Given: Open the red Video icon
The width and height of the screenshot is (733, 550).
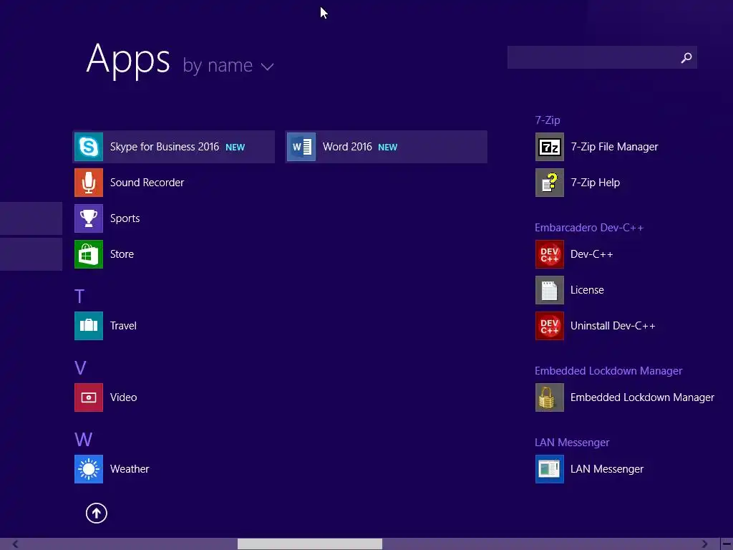Looking at the screenshot, I should click(x=88, y=397).
